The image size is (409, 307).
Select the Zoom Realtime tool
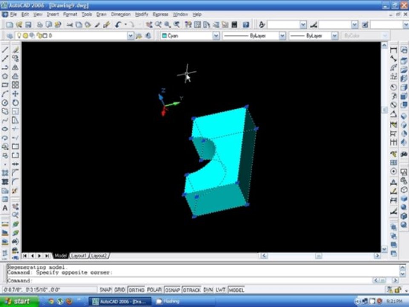(158, 25)
